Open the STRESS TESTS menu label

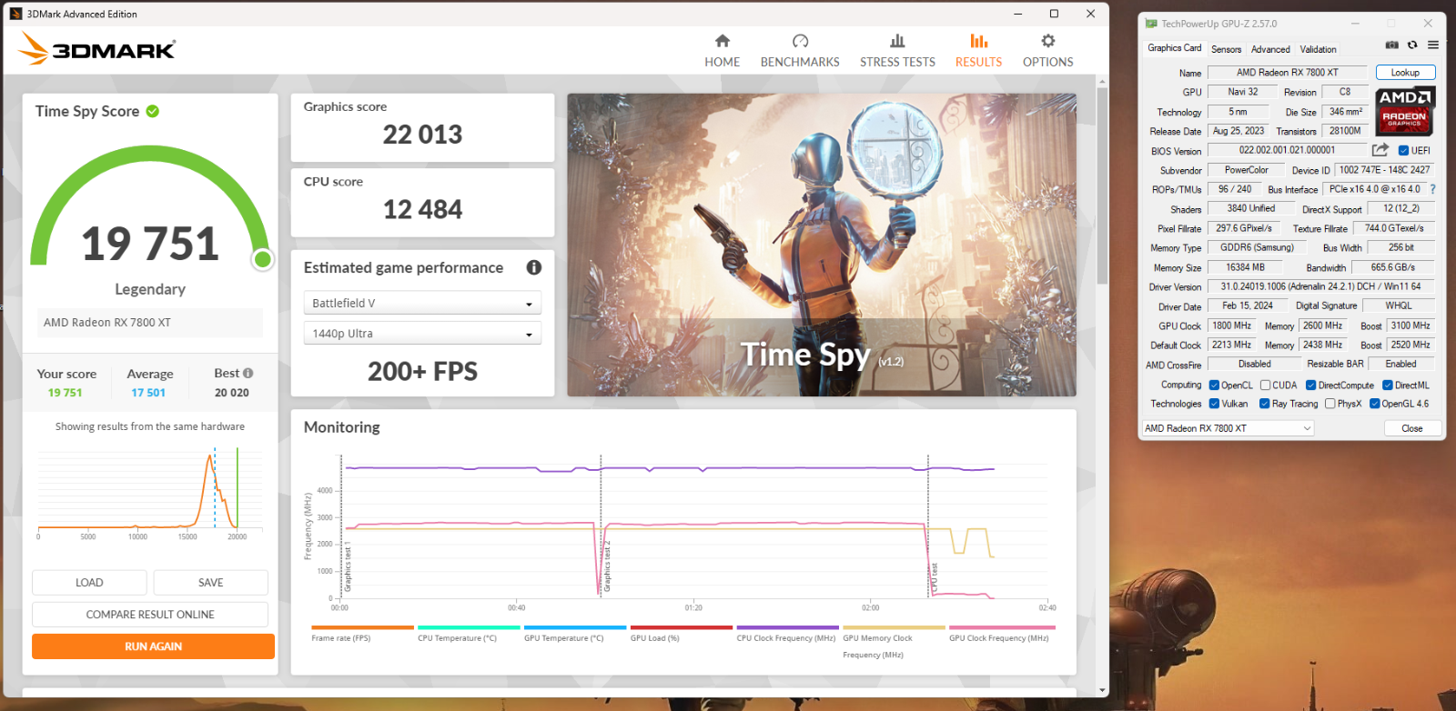coord(897,62)
